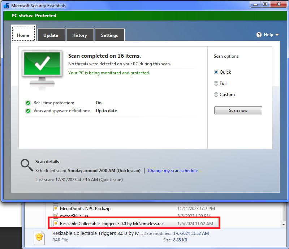
Task: Maximize the Security Essentials window
Action: pos(265,4)
